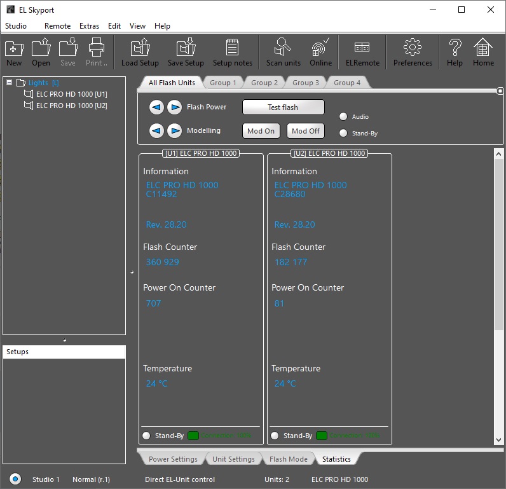
Task: Select global Stand-By radio button
Action: [x=344, y=133]
